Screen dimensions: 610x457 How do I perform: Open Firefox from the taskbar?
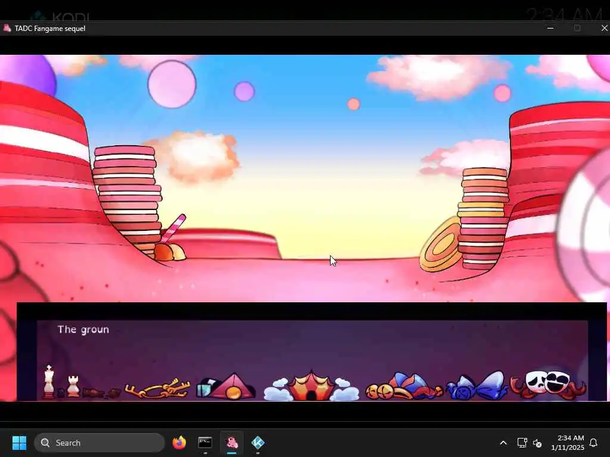179,443
